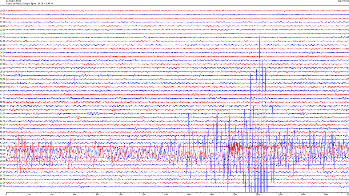
Task: Click the '03:30' time row label
Action: pos(3,37)
